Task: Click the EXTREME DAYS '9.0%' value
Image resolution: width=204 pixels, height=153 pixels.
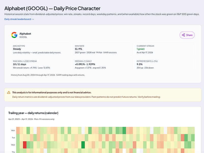Action: [140, 64]
